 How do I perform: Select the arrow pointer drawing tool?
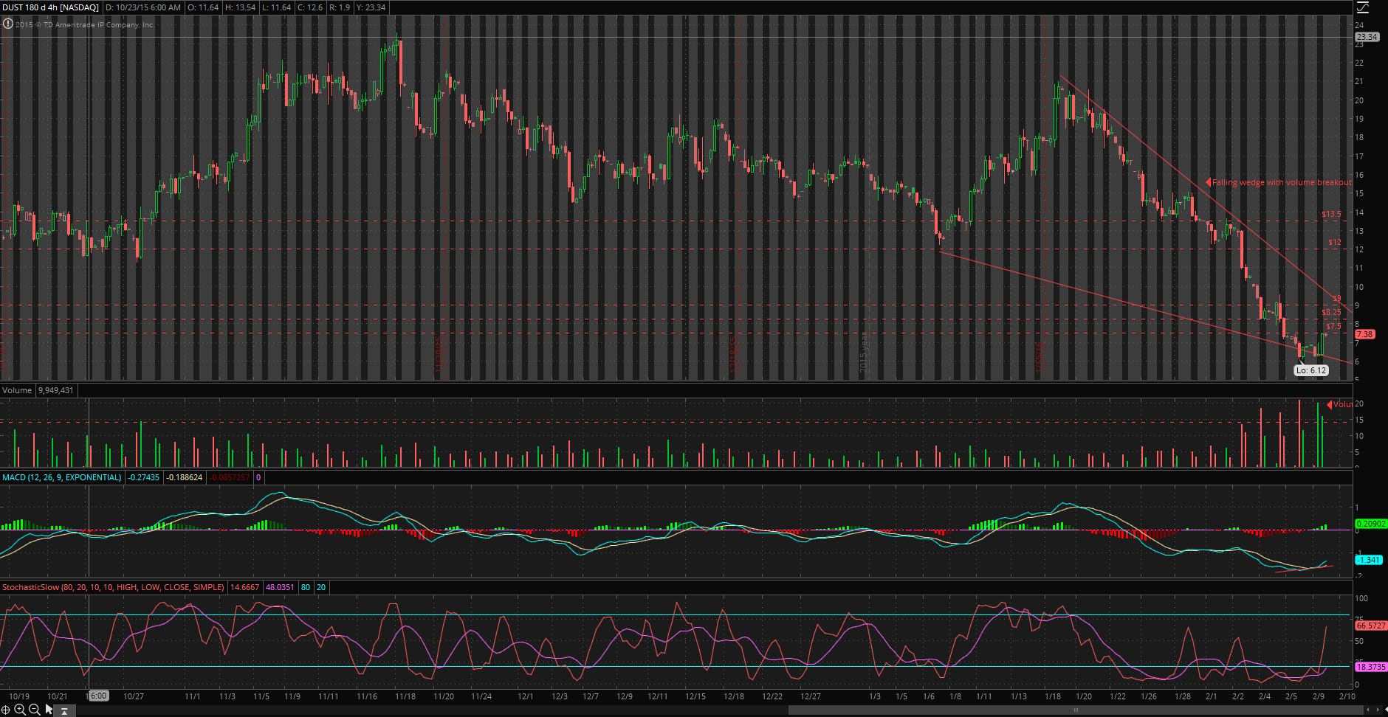49,710
